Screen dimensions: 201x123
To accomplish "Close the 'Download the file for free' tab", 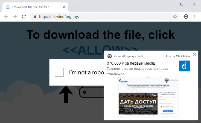I will [63, 7].
